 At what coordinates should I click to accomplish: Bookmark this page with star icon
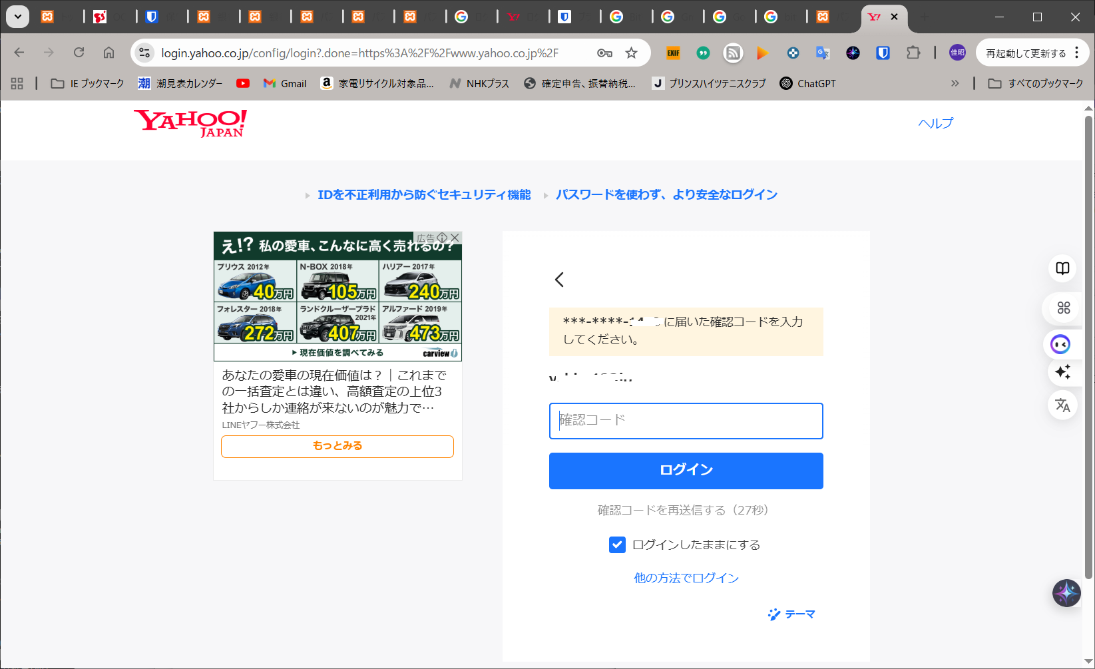pos(631,53)
